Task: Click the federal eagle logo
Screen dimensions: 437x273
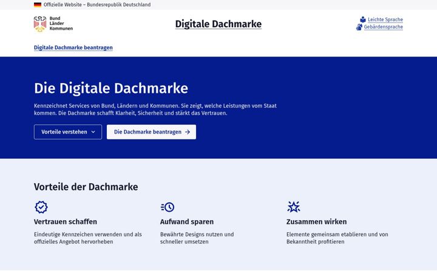Action: pos(40,24)
